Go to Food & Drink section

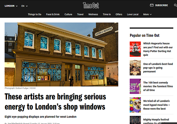point(53,14)
